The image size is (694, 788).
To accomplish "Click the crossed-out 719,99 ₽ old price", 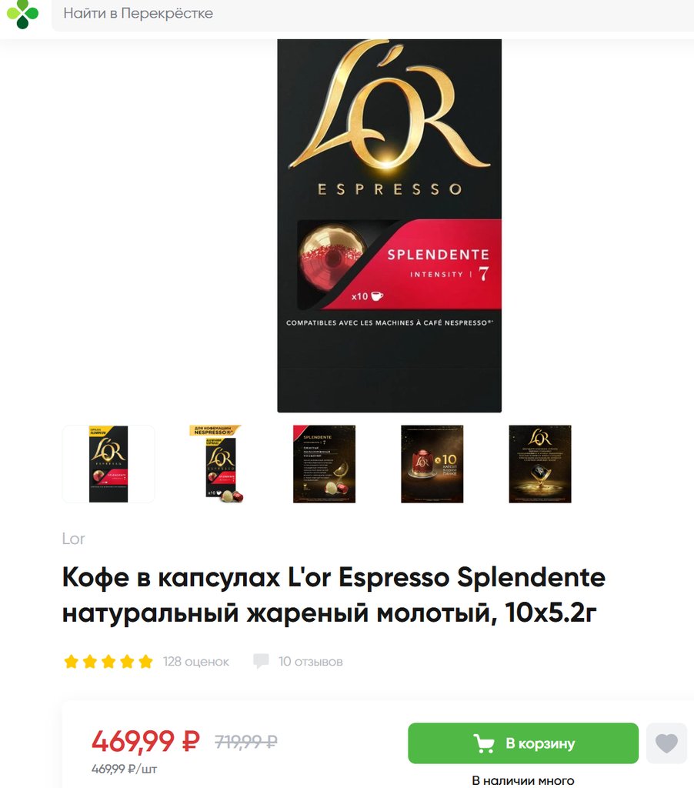I will (246, 741).
